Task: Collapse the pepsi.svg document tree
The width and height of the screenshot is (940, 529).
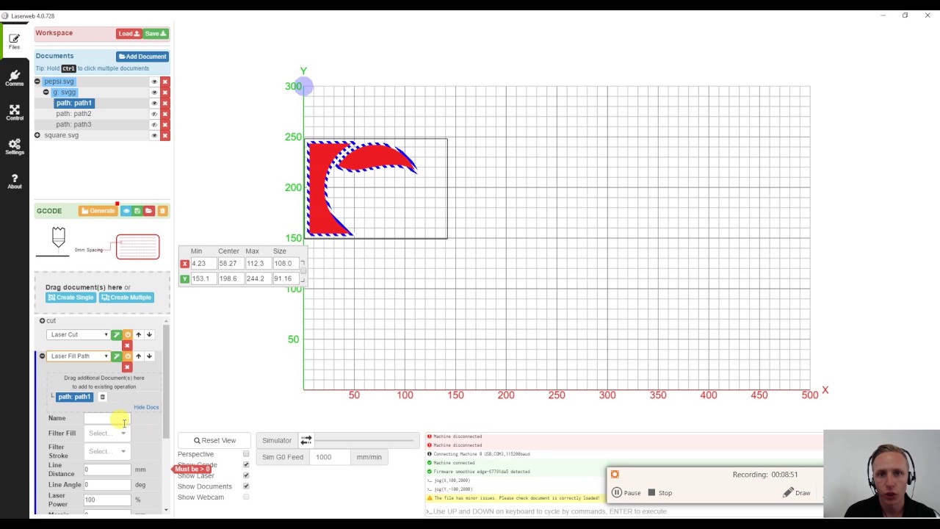Action: pyautogui.click(x=37, y=82)
